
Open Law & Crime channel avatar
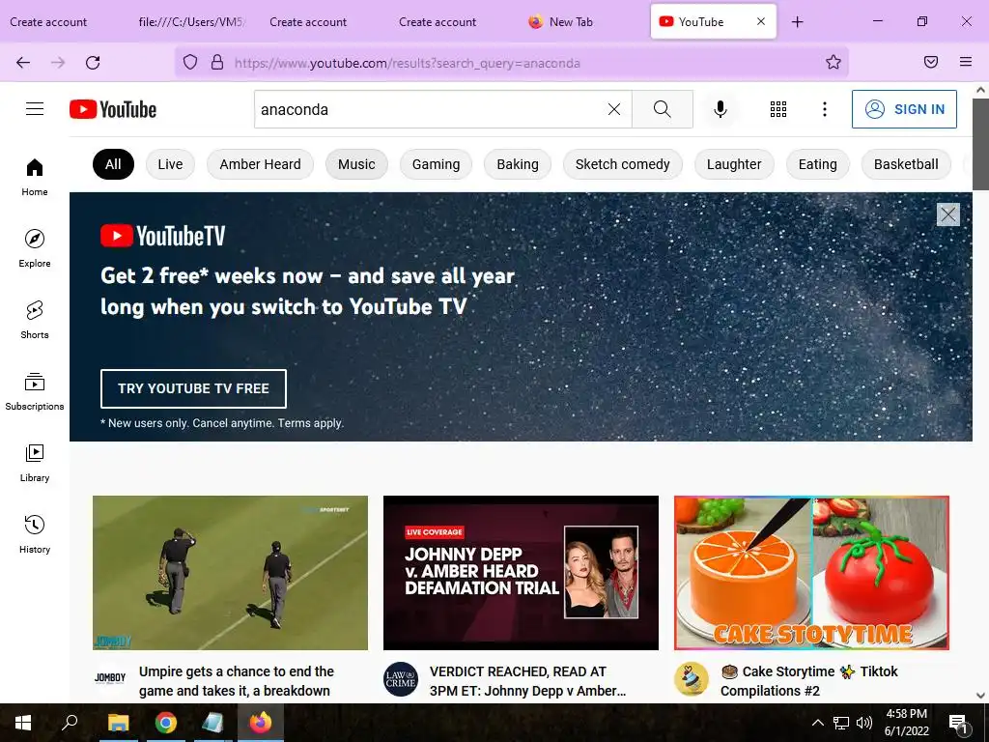click(401, 679)
